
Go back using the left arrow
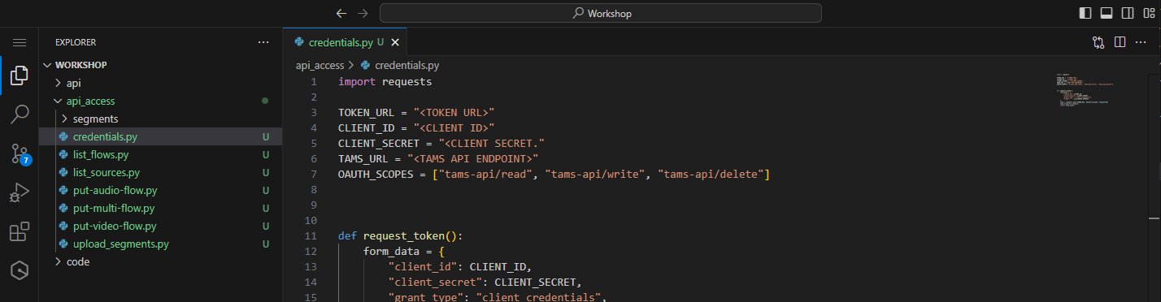pos(341,13)
